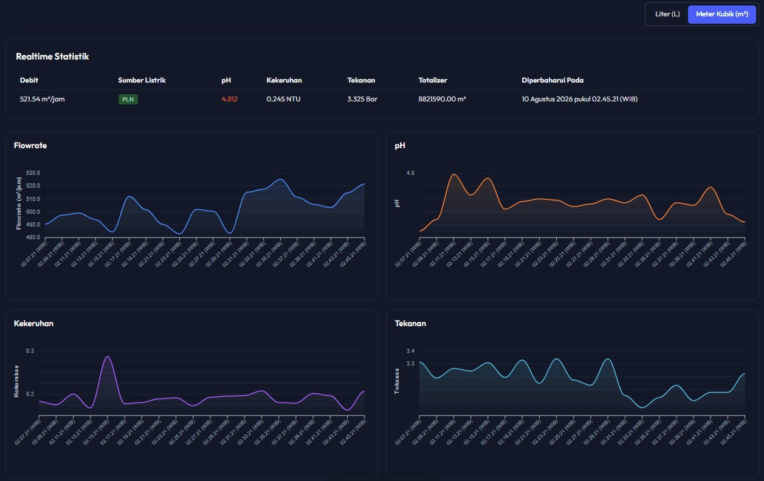Click the Kekeruhan column header in statistics table
Screen dimensions: 764x481
click(x=284, y=80)
